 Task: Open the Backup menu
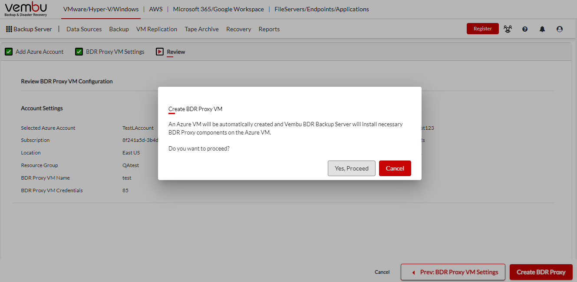click(119, 29)
